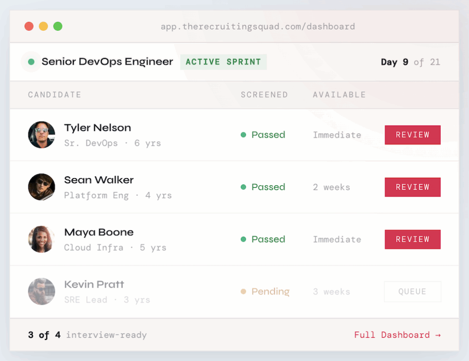Review candidate Maya Boone
Image resolution: width=469 pixels, height=361 pixels.
413,239
